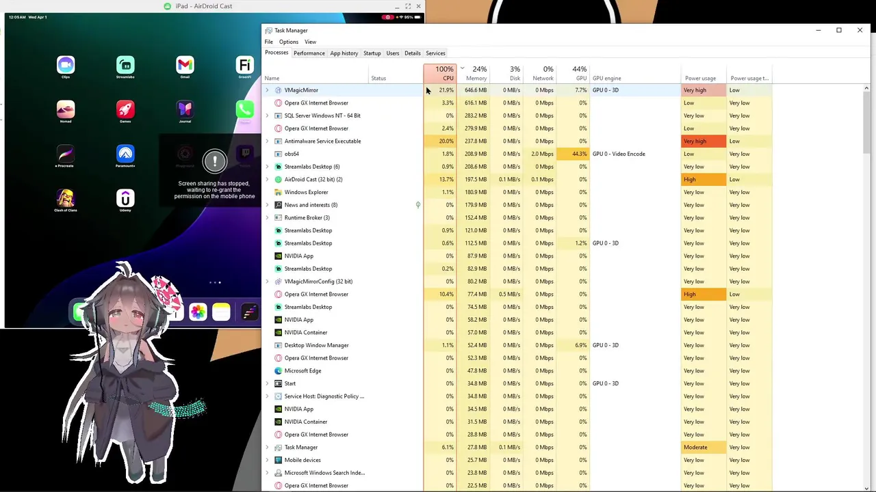Click the Runtime Broker process icon
Screen dimensions: 876x492
pyautogui.click(x=278, y=218)
